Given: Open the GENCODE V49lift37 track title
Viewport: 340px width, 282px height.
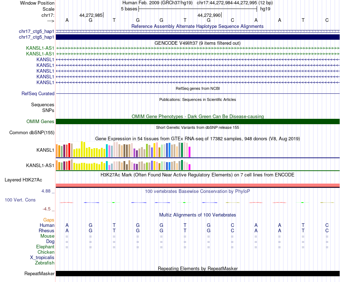Looking at the screenshot, I should pos(197,43).
